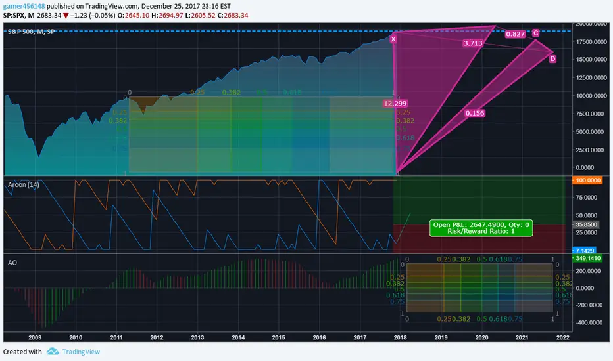
Task: Click the 5000.0000 price axis label
Action: 591,132
